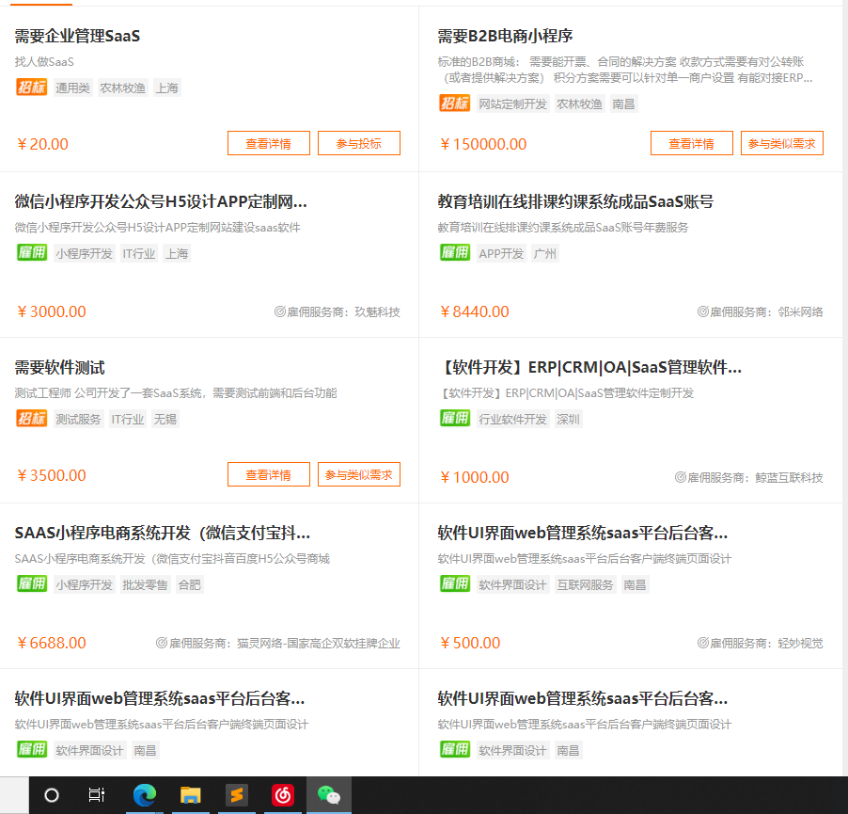Open Task View from the taskbar
The height and width of the screenshot is (814, 848).
pos(96,795)
